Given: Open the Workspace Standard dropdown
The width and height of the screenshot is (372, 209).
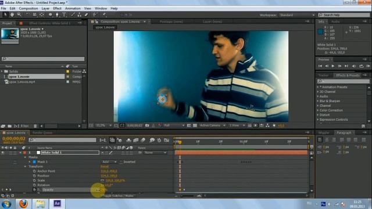Looking at the screenshot, I should [297, 15].
